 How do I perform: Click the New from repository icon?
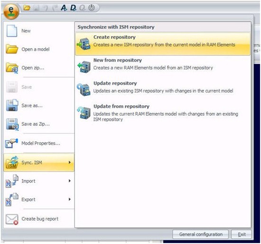point(84,67)
